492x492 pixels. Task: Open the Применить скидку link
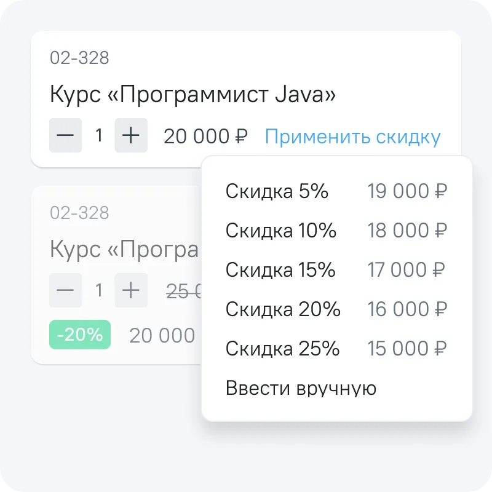point(352,137)
